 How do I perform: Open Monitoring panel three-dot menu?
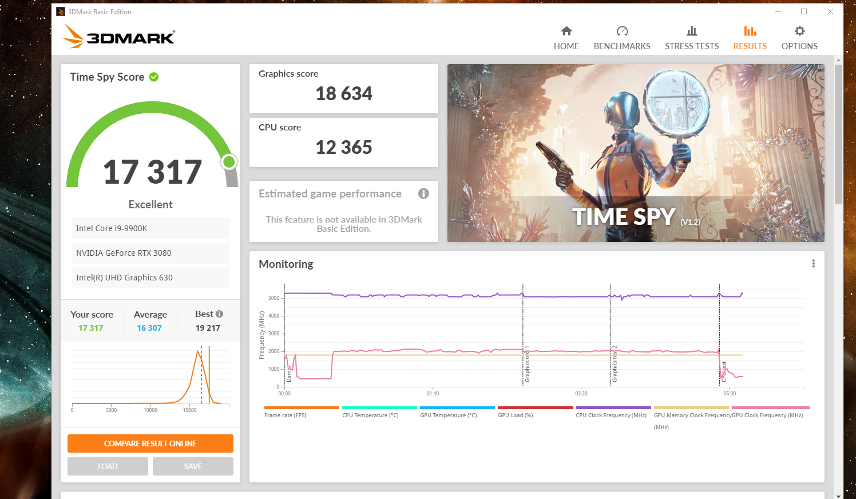[x=813, y=264]
